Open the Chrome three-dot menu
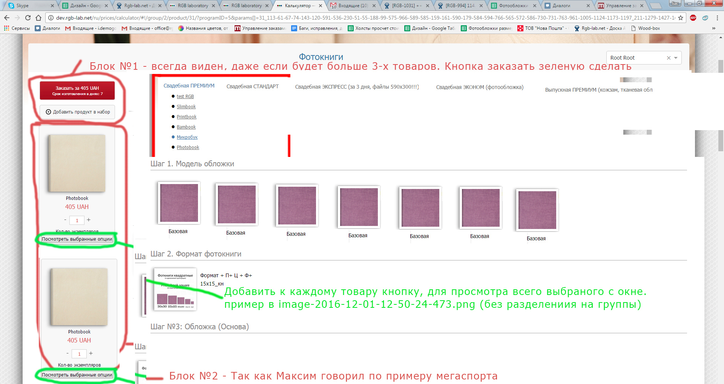The height and width of the screenshot is (384, 724). click(717, 18)
